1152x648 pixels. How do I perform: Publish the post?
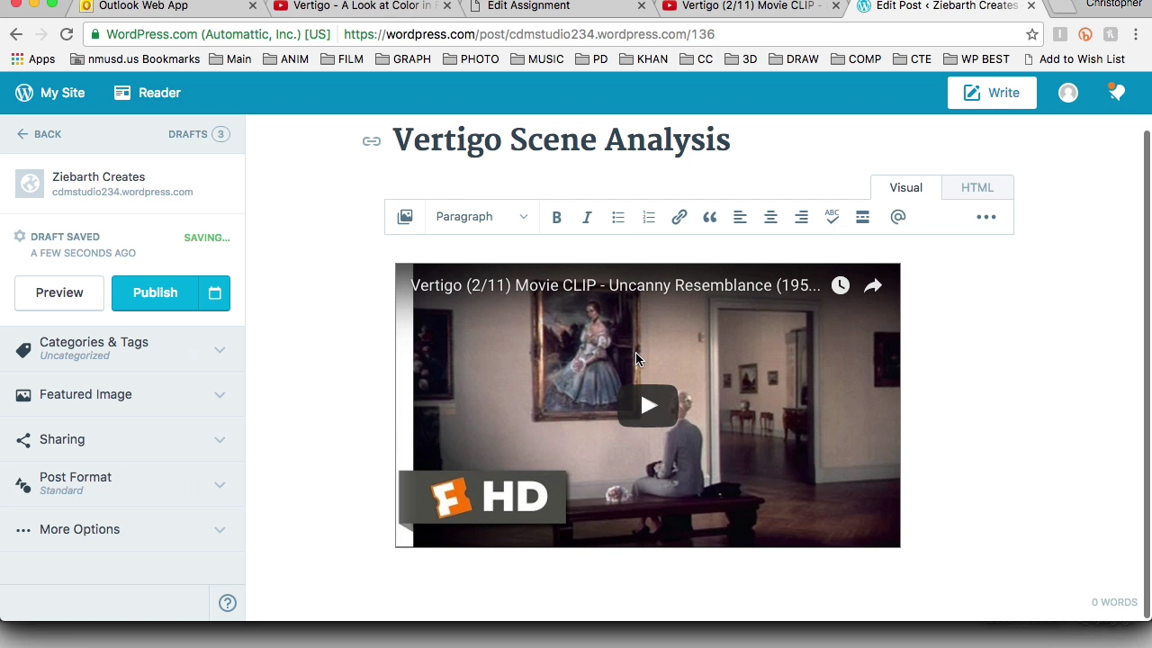pos(155,292)
